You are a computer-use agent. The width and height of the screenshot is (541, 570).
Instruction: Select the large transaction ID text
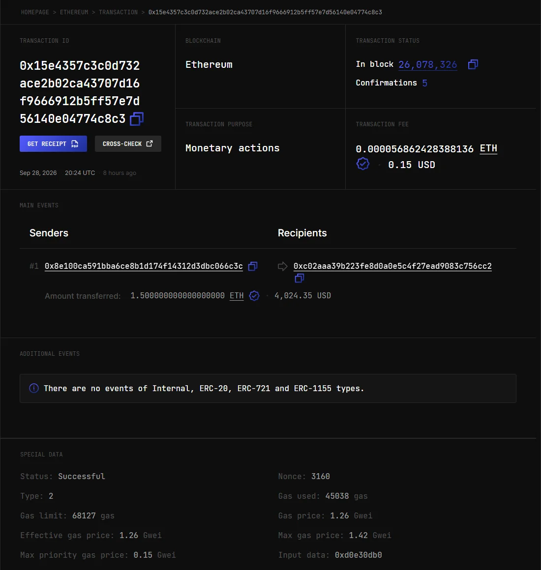[x=80, y=92]
